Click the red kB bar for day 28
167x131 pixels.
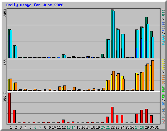pos(142,117)
